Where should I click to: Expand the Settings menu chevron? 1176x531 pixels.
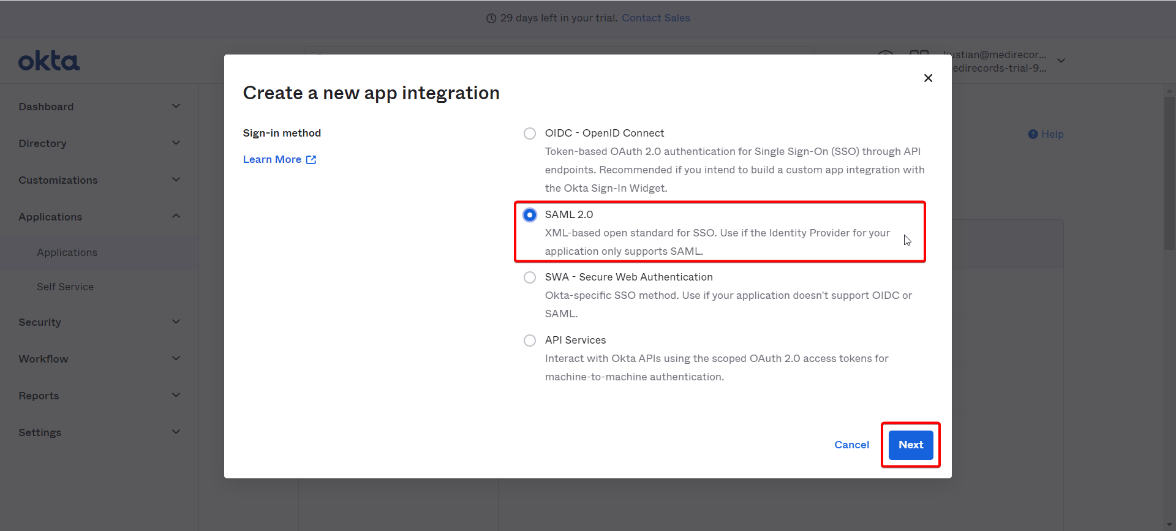pyautogui.click(x=176, y=432)
